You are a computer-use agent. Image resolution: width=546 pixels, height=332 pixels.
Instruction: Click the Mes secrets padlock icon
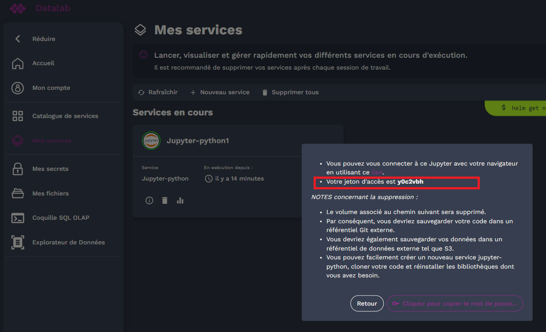[x=17, y=169]
